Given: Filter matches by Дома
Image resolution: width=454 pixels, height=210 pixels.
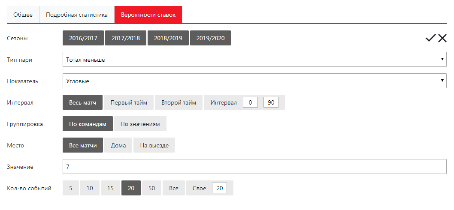Looking at the screenshot, I should (x=118, y=145).
